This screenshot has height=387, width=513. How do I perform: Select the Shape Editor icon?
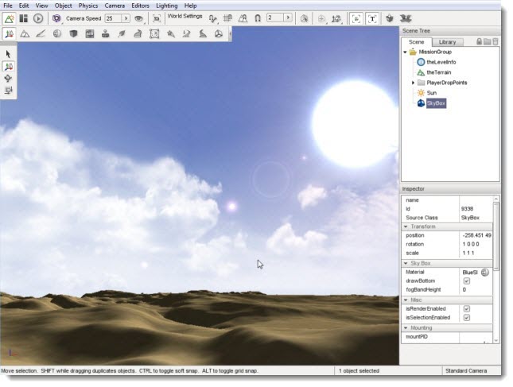pos(219,33)
